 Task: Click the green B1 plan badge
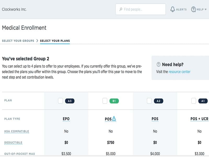(x=114, y=101)
